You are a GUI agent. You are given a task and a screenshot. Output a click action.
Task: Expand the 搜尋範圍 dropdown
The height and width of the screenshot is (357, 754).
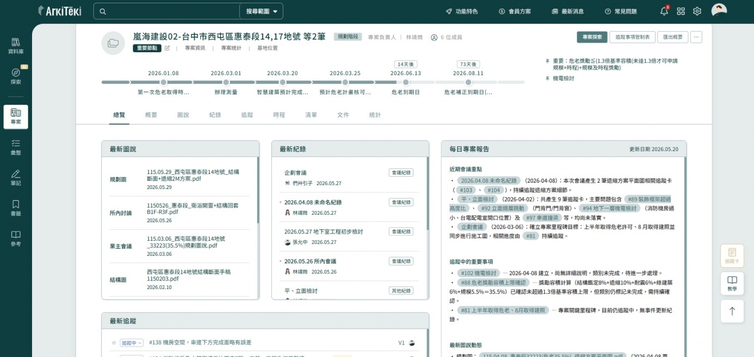(x=262, y=11)
